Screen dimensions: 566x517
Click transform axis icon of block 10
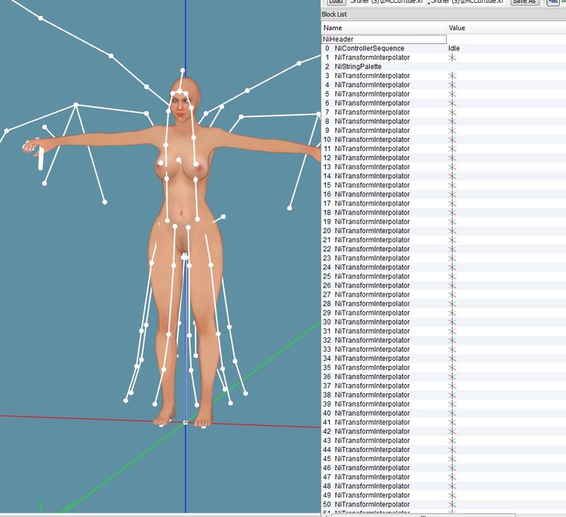click(452, 140)
